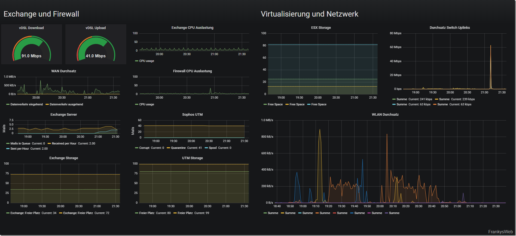Open Firewall CPU Auslastung panel title menu

click(192, 71)
